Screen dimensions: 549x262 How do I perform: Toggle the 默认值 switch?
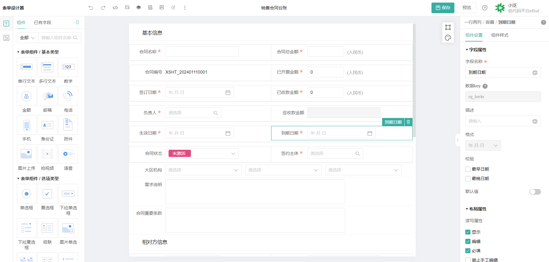click(x=535, y=192)
